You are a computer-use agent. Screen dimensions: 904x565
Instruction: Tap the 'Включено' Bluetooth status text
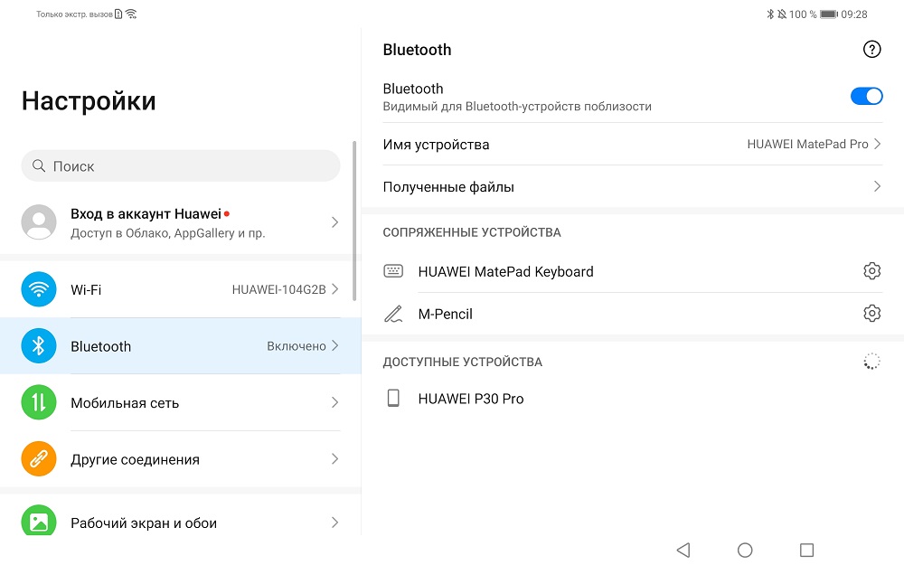(297, 346)
